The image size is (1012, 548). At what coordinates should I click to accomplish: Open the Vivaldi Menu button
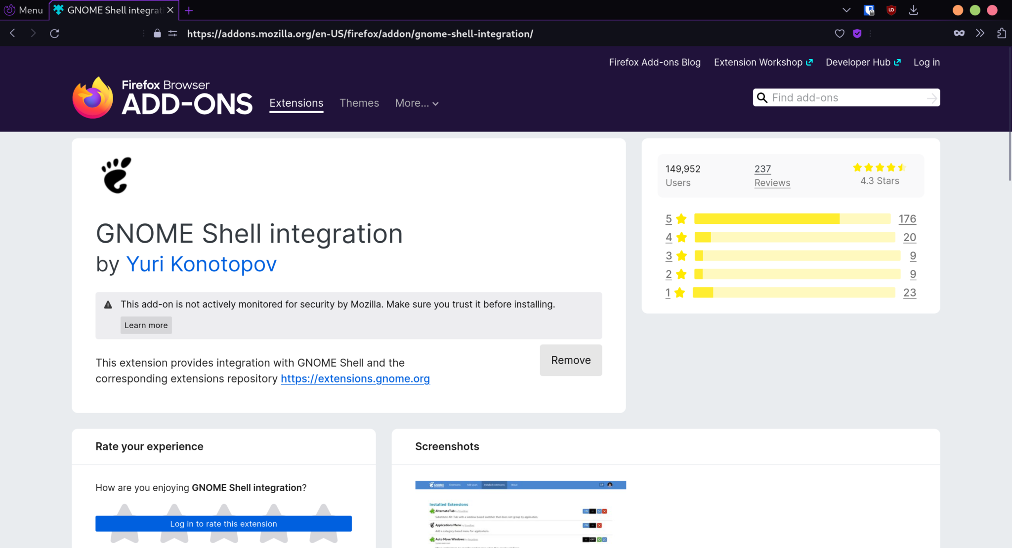tap(24, 10)
